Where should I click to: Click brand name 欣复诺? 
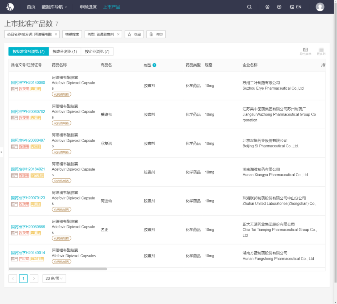(106, 143)
